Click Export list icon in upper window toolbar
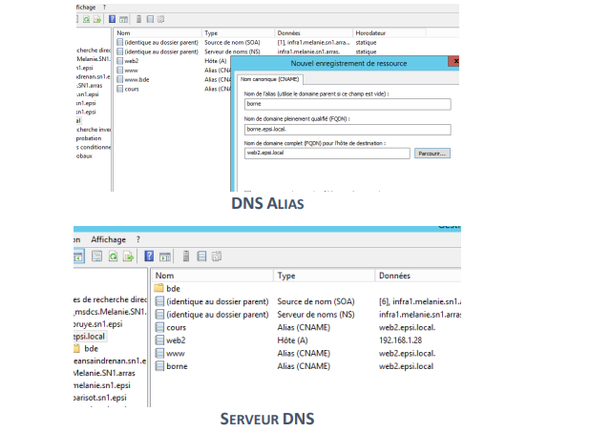Viewport: 611px width, 432px height. point(97,19)
